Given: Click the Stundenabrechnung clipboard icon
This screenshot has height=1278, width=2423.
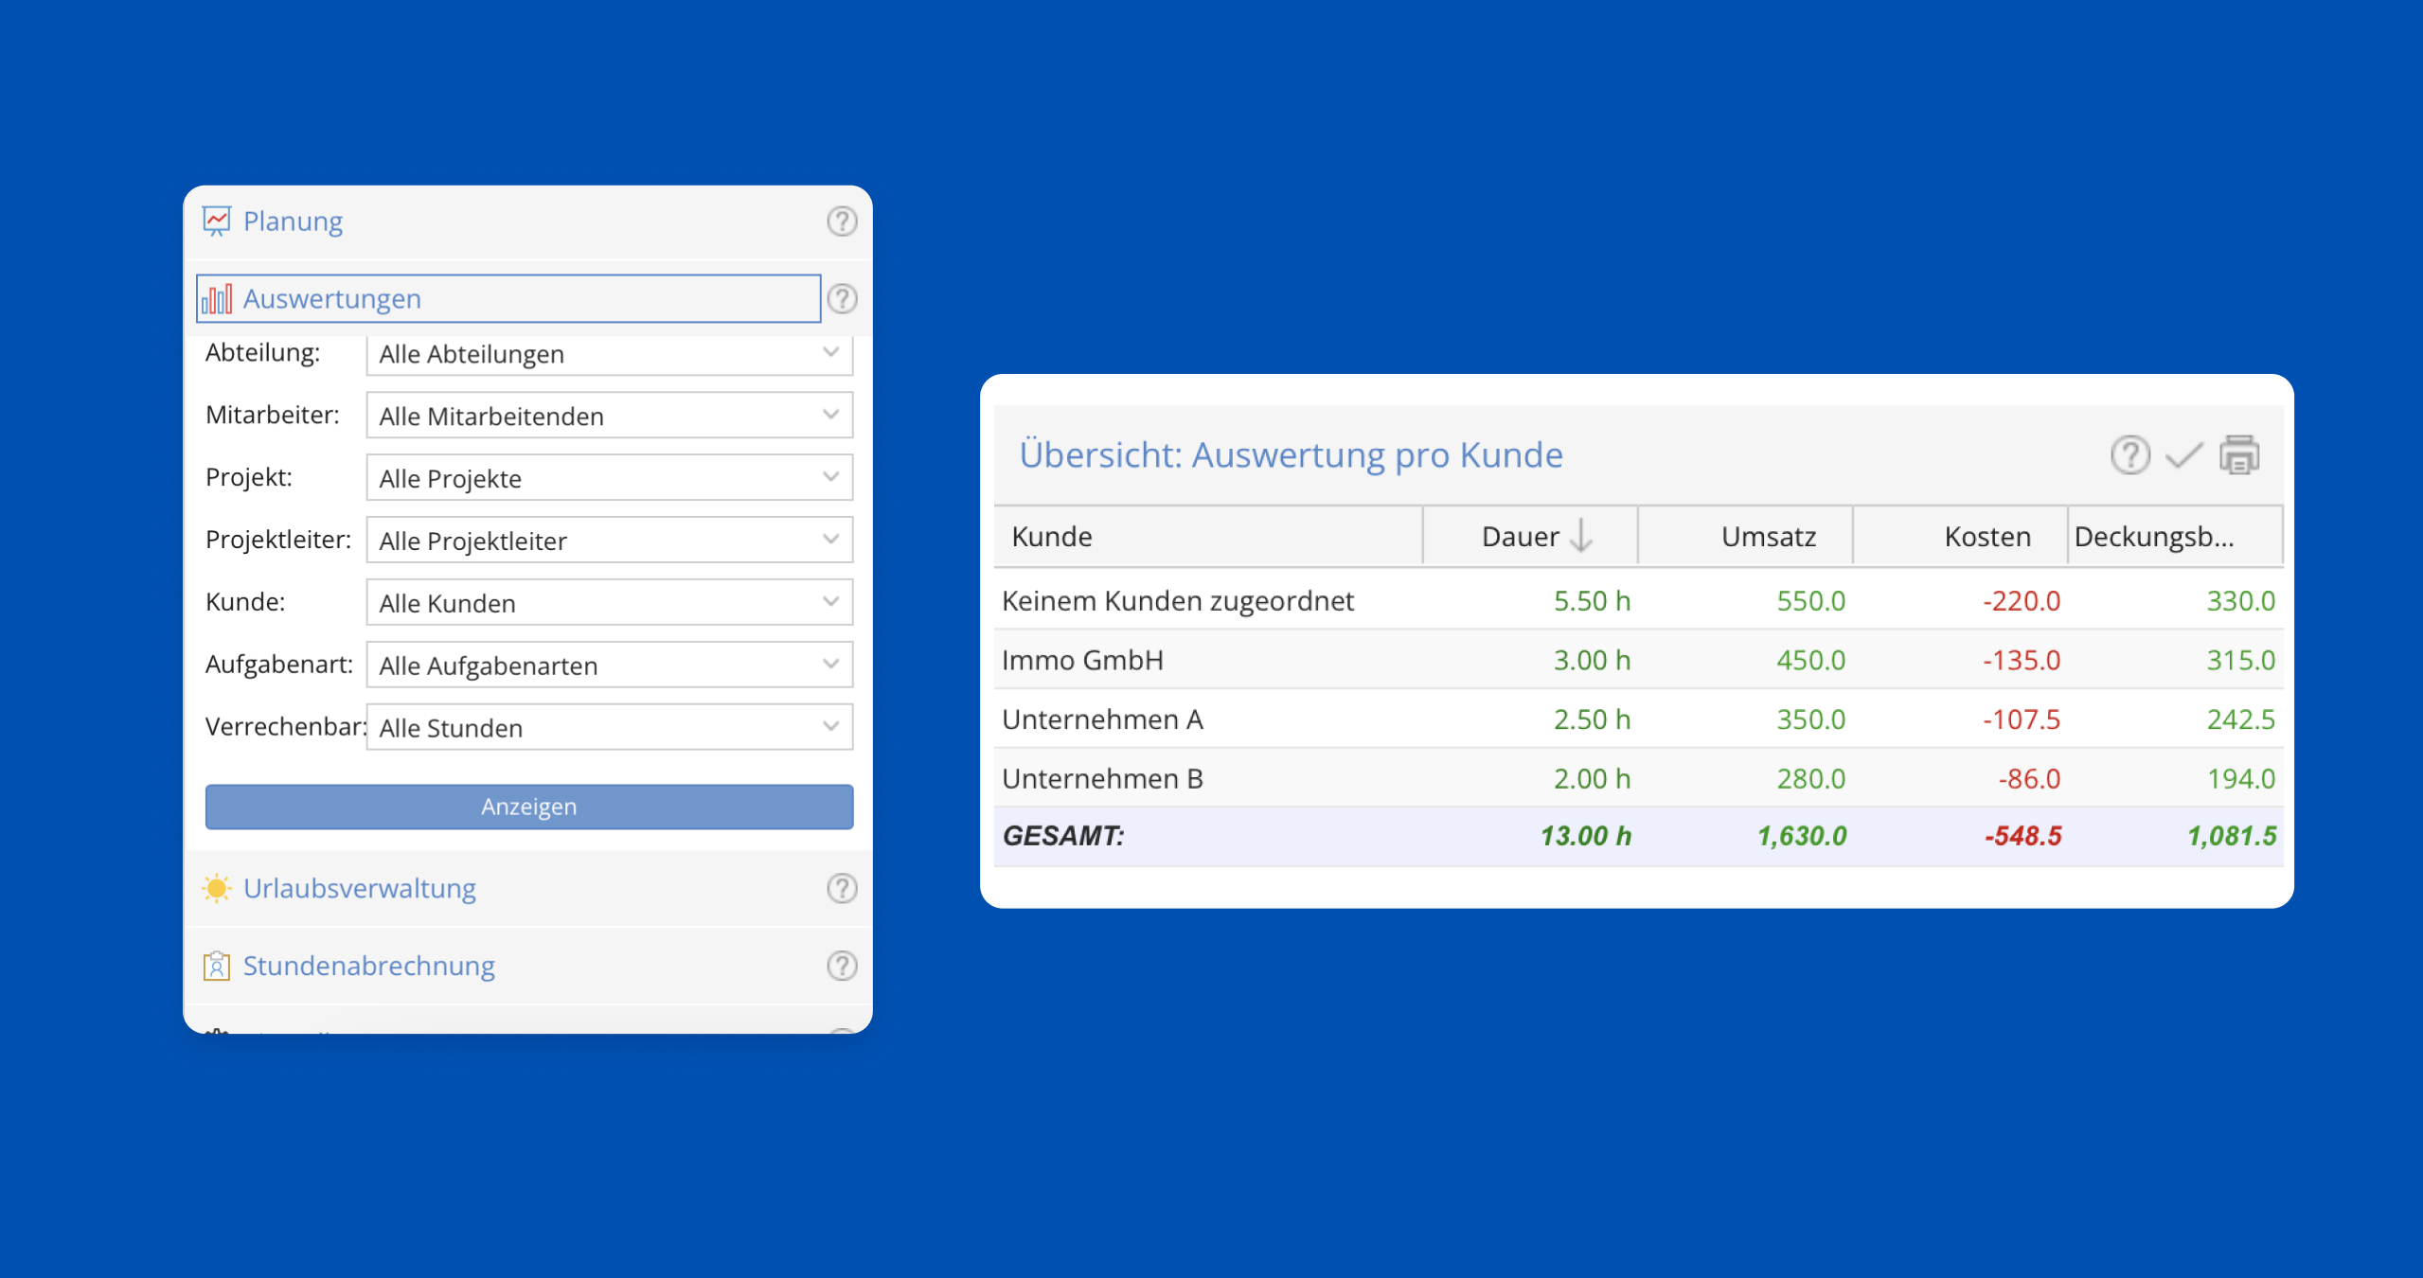Looking at the screenshot, I should (217, 966).
